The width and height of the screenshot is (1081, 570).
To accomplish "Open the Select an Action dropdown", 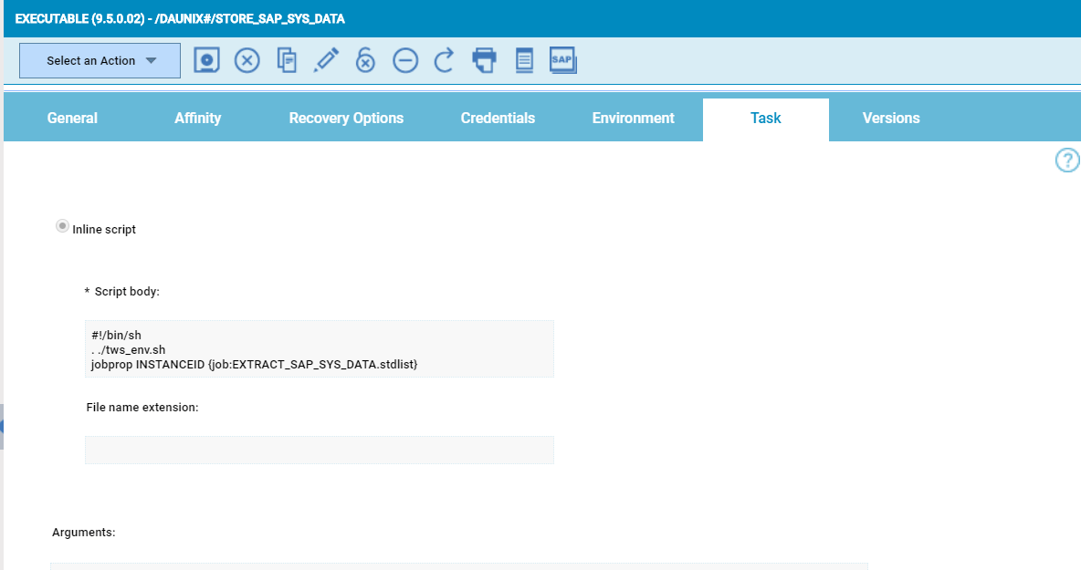I will [x=100, y=61].
